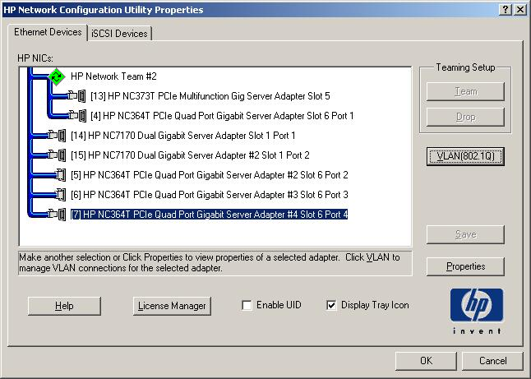Select [4] HP NC364T Slot 6 Port 1
Image resolution: width=531 pixels, height=379 pixels.
(222, 116)
